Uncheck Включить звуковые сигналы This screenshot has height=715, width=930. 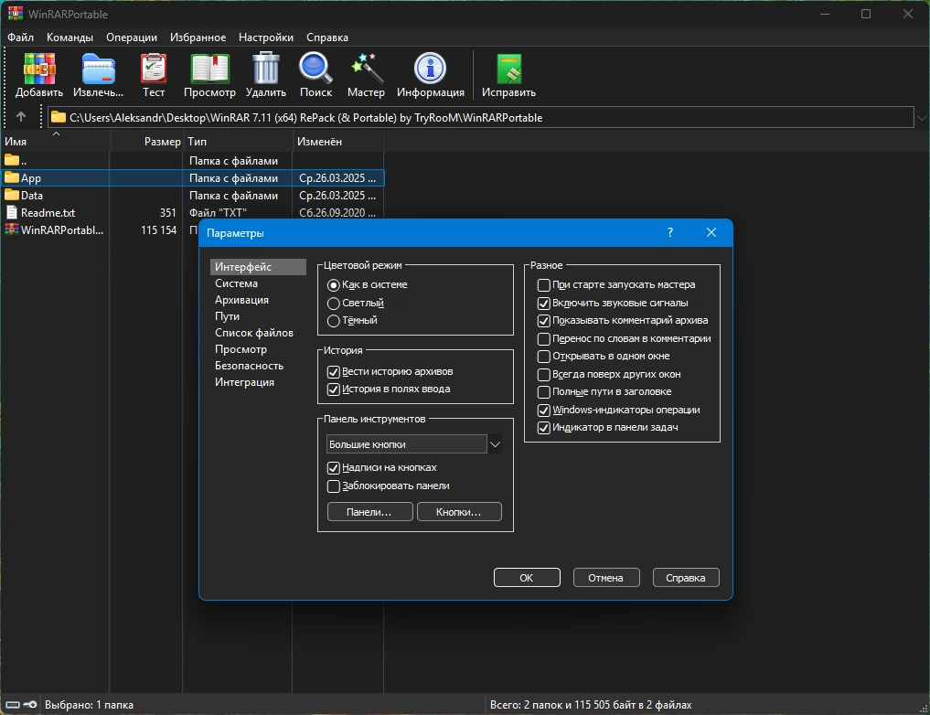pos(543,303)
